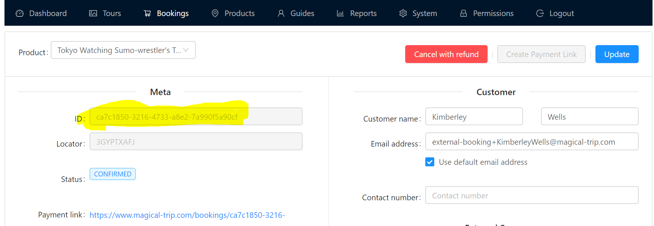This screenshot has width=654, height=226.
Task: Click the blue Update button
Action: coord(617,54)
